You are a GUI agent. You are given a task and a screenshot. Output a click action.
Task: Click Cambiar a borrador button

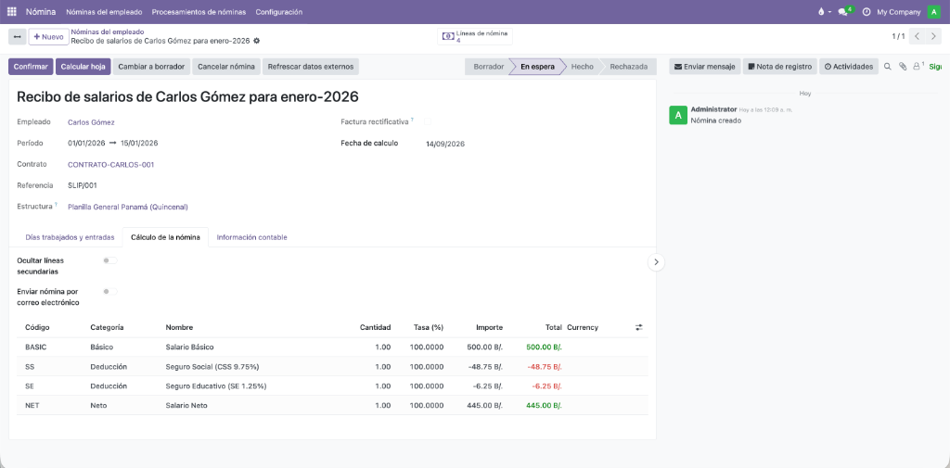pyautogui.click(x=151, y=67)
